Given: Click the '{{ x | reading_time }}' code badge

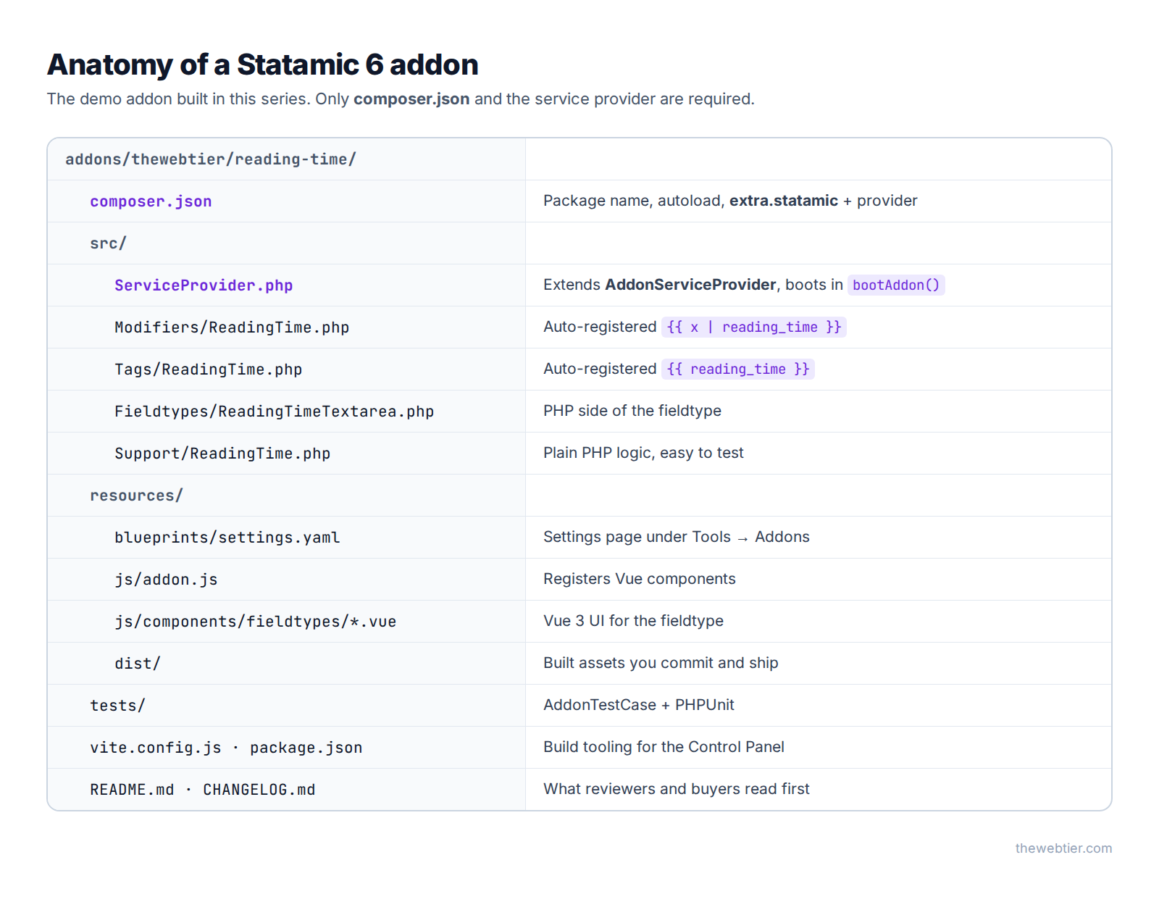Looking at the screenshot, I should (754, 327).
